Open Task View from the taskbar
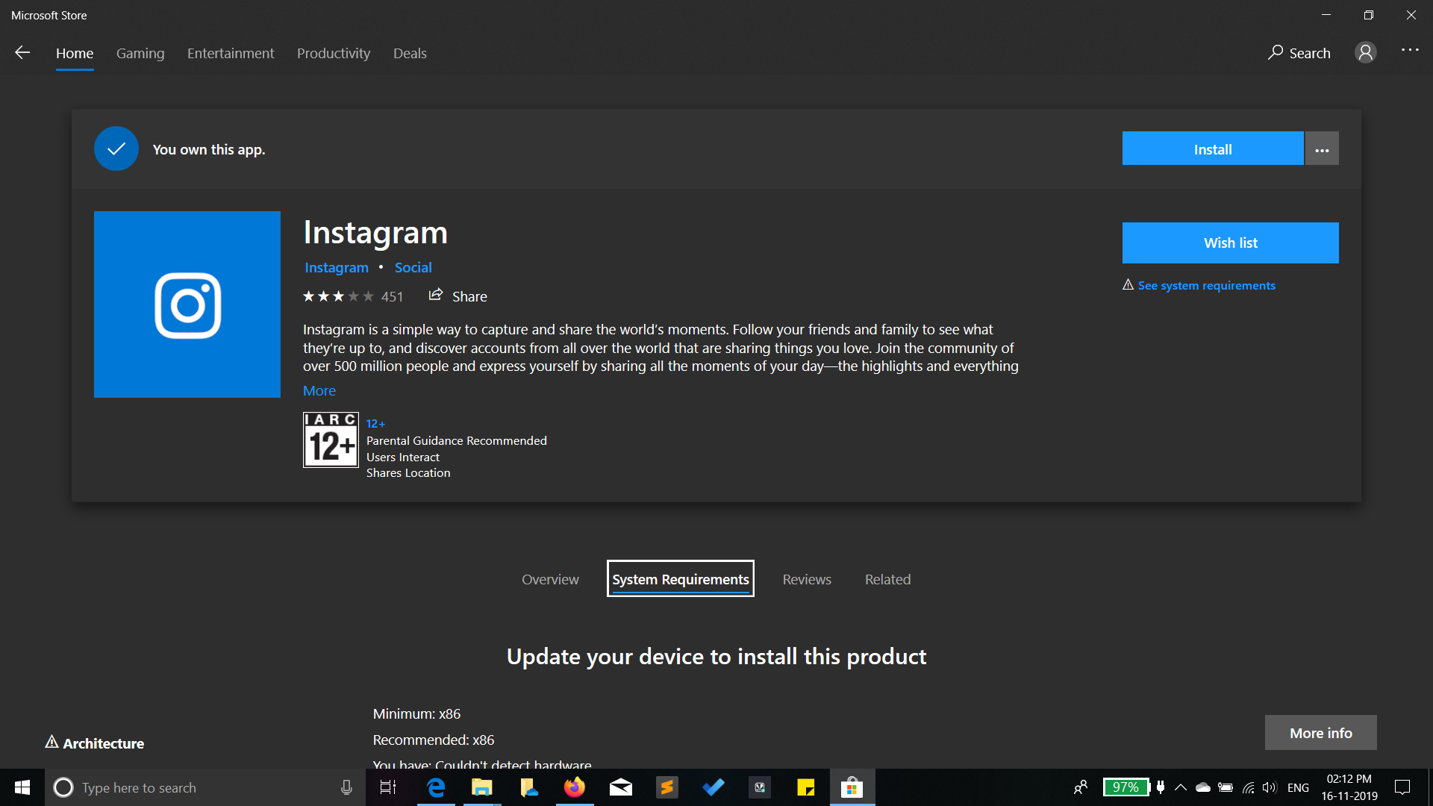Image resolution: width=1433 pixels, height=806 pixels. click(388, 787)
